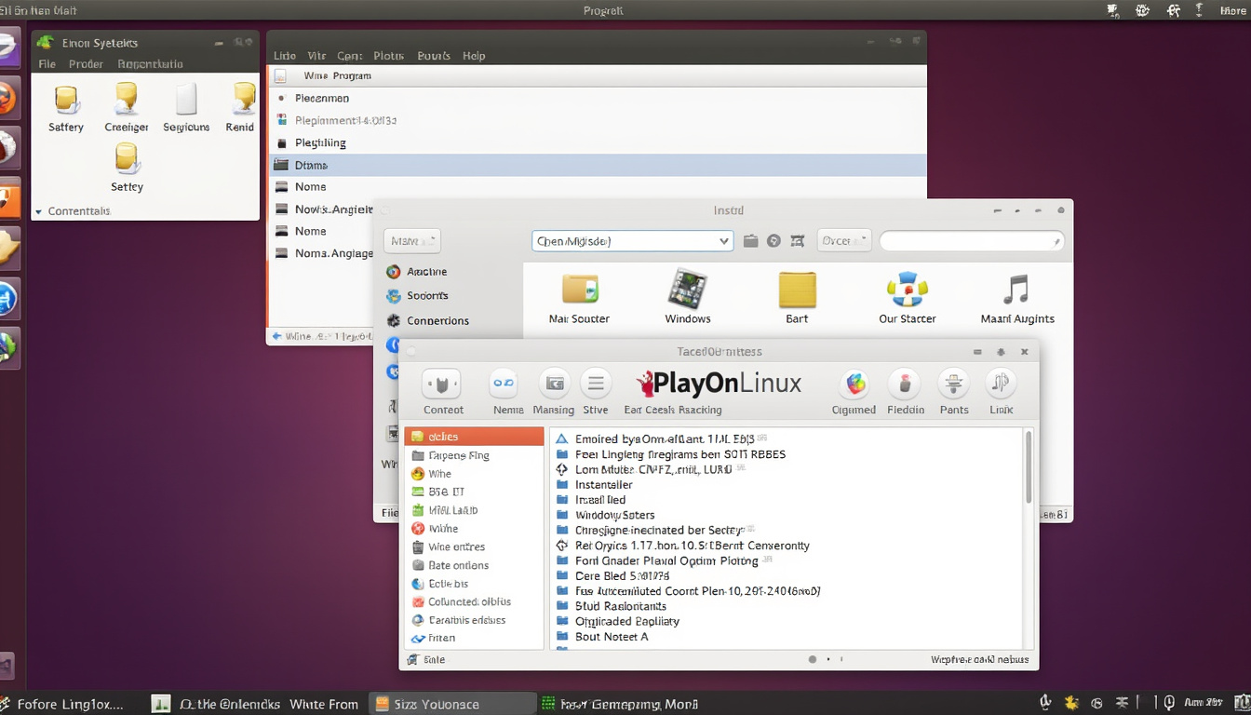1251x715 pixels.
Task: Select the Pleoenmen row in the Wine window
Action: 598,98
